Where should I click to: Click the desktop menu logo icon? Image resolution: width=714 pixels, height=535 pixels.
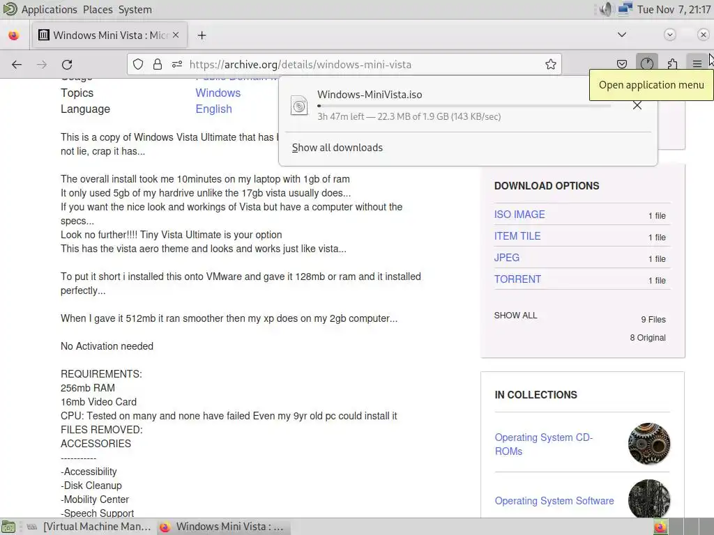coord(10,9)
